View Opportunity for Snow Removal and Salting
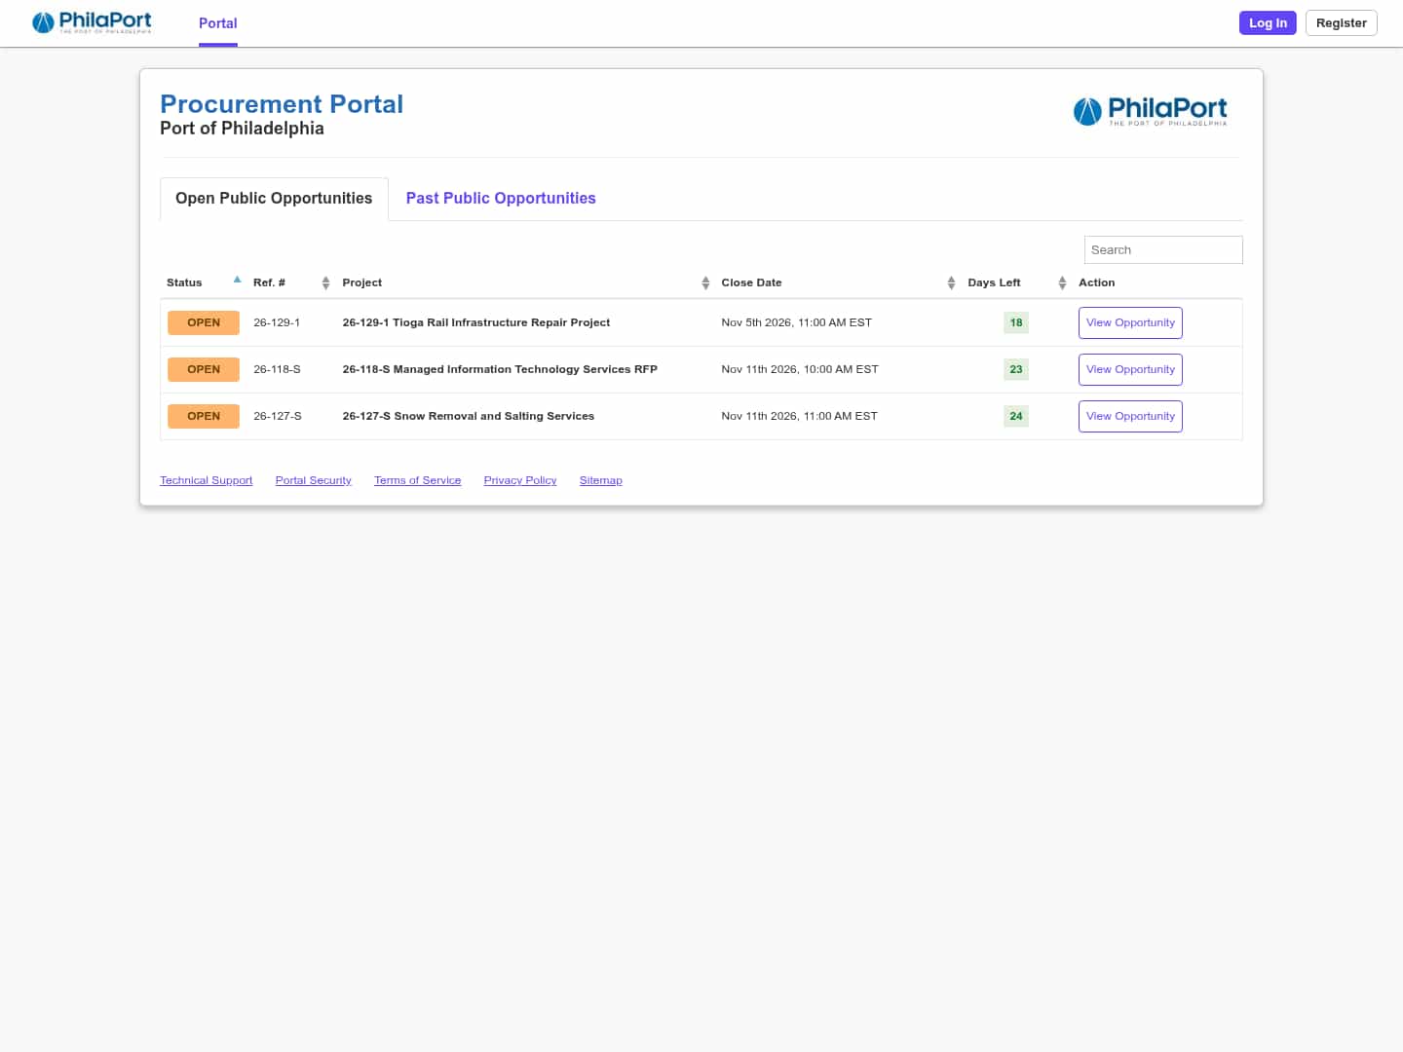This screenshot has width=1403, height=1052. point(1130,416)
